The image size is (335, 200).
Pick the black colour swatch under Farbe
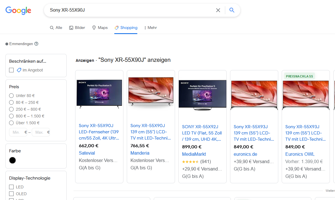pyautogui.click(x=12, y=160)
